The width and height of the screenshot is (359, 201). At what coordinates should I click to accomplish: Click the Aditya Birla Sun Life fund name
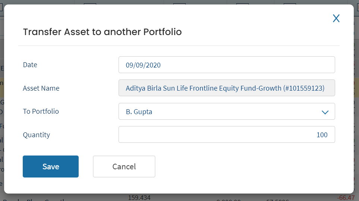(x=225, y=88)
